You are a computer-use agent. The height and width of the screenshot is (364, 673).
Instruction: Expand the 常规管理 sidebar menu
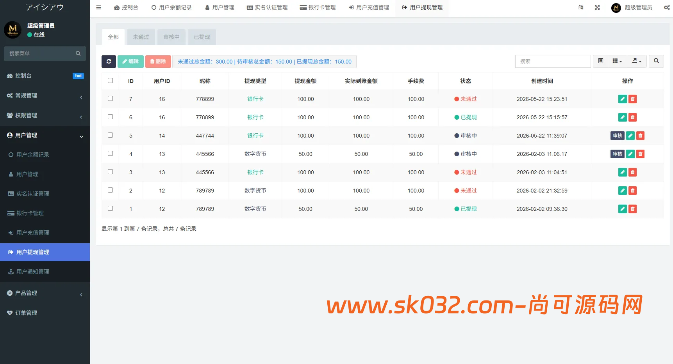45,95
